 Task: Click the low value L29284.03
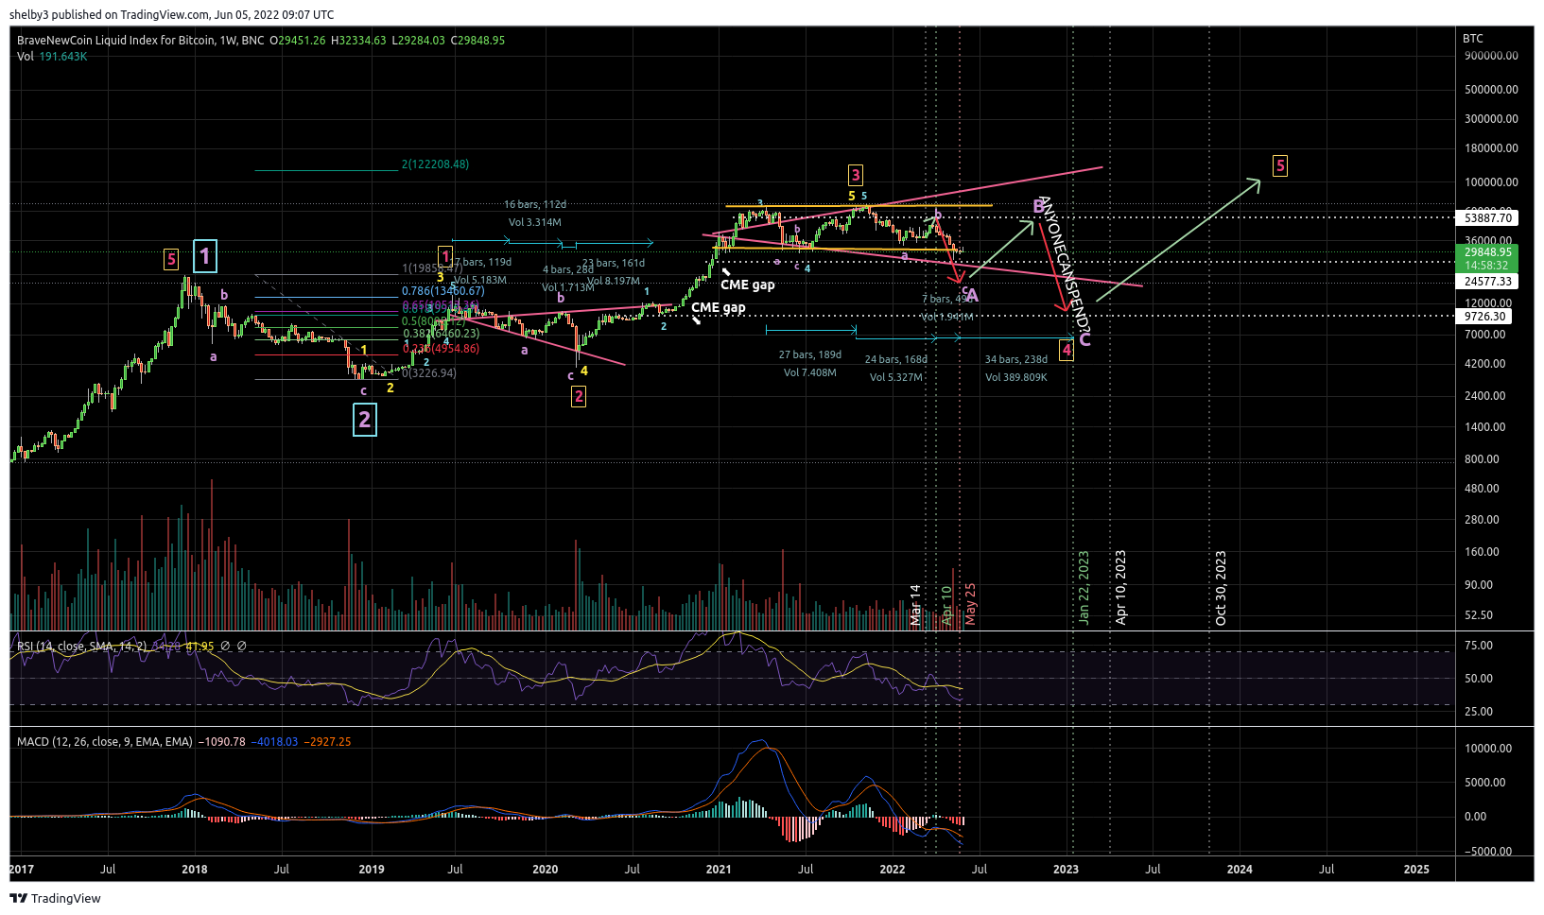click(x=418, y=41)
